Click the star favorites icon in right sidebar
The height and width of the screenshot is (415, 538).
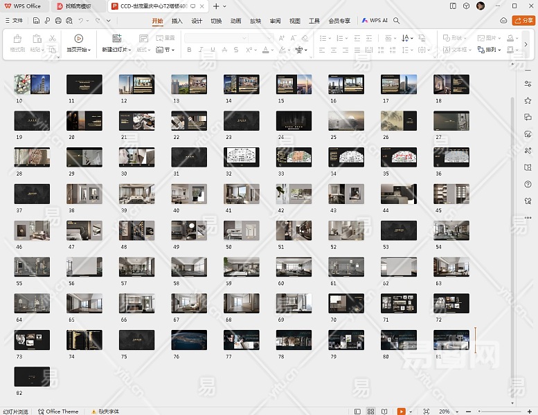[528, 100]
